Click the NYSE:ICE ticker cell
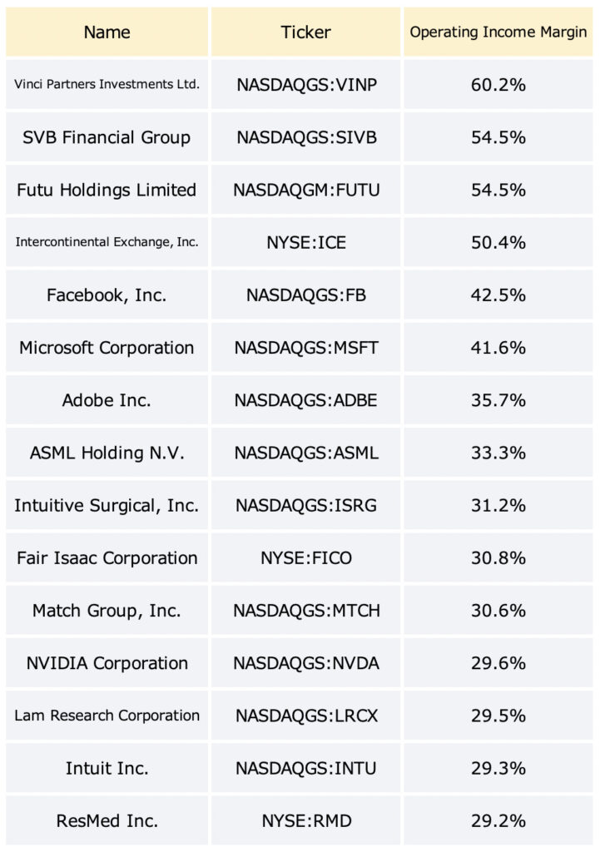The image size is (600, 852). point(306,242)
